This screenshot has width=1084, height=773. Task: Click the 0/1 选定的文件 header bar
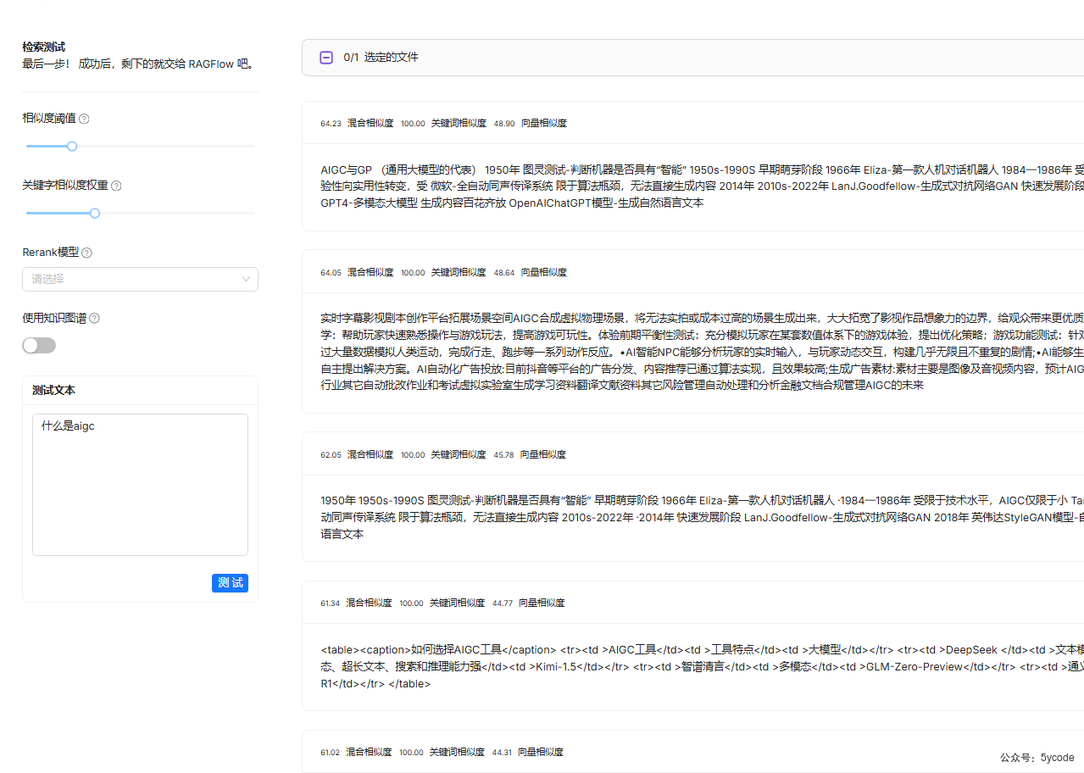click(x=692, y=58)
